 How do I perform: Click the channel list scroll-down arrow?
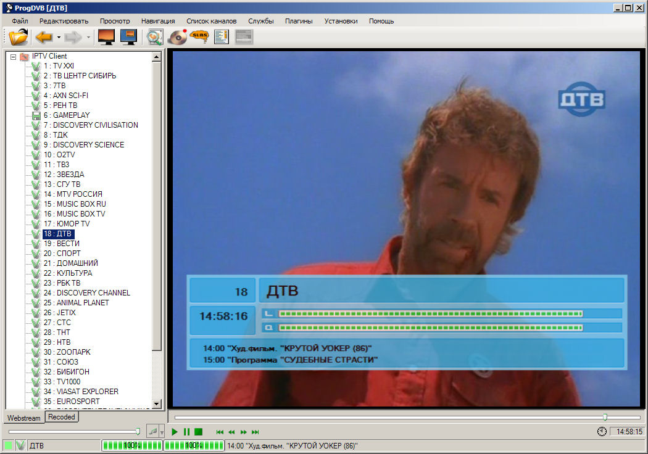tap(156, 403)
